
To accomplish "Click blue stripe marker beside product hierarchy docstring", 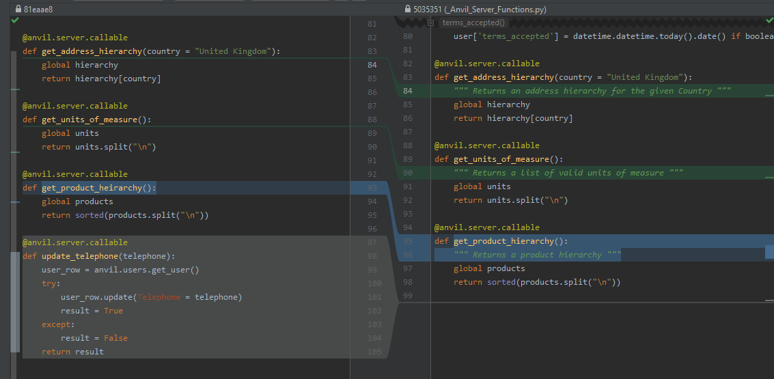I will point(769,252).
